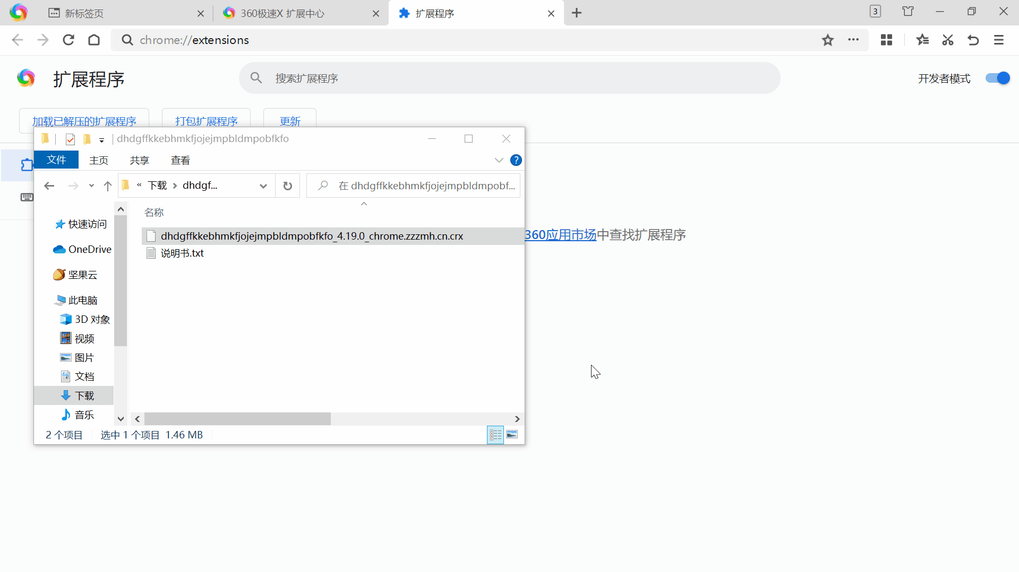This screenshot has width=1019, height=572.
Task: Open 视频 folder in sidebar
Action: click(78, 338)
